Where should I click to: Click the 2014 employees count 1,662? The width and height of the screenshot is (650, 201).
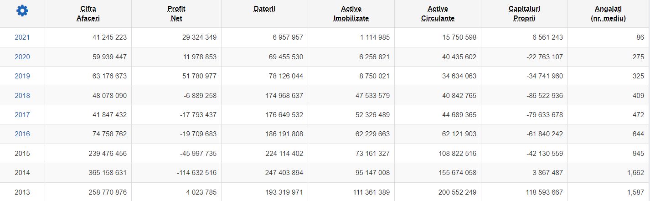click(x=635, y=173)
